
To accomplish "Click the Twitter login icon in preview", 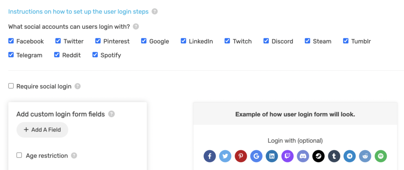I will 225,156.
